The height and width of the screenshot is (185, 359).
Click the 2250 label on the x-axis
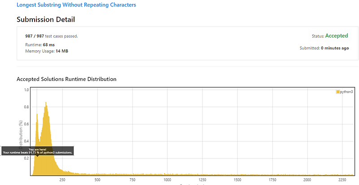pyautogui.click(x=342, y=180)
